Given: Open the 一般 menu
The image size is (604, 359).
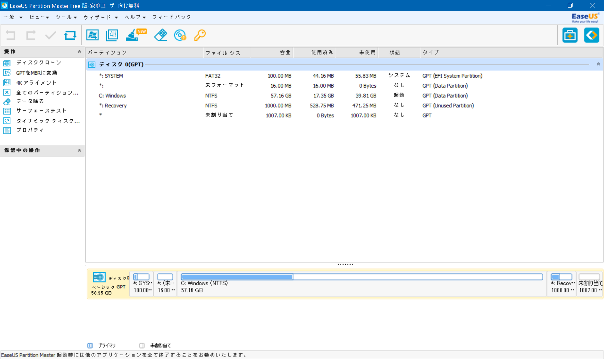Looking at the screenshot, I should (13, 17).
